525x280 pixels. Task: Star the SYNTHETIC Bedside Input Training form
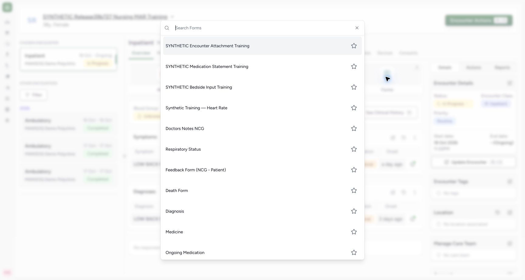point(354,87)
